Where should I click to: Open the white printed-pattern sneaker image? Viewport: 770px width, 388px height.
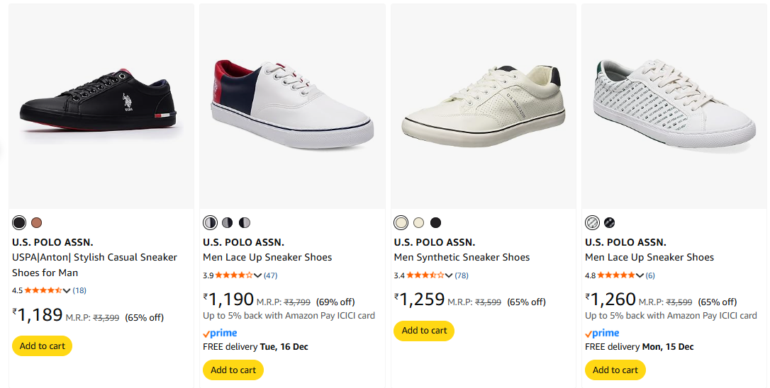pos(674,104)
